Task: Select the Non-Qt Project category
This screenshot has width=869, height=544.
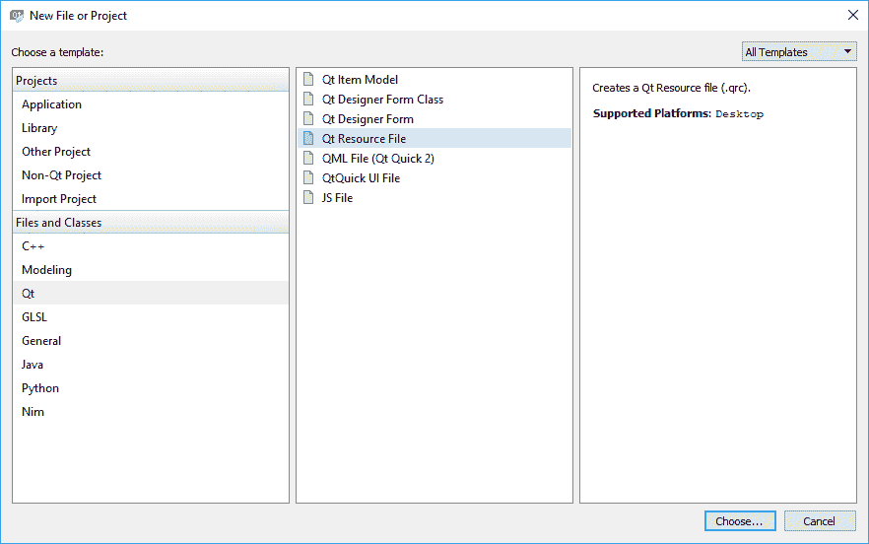Action: tap(61, 175)
